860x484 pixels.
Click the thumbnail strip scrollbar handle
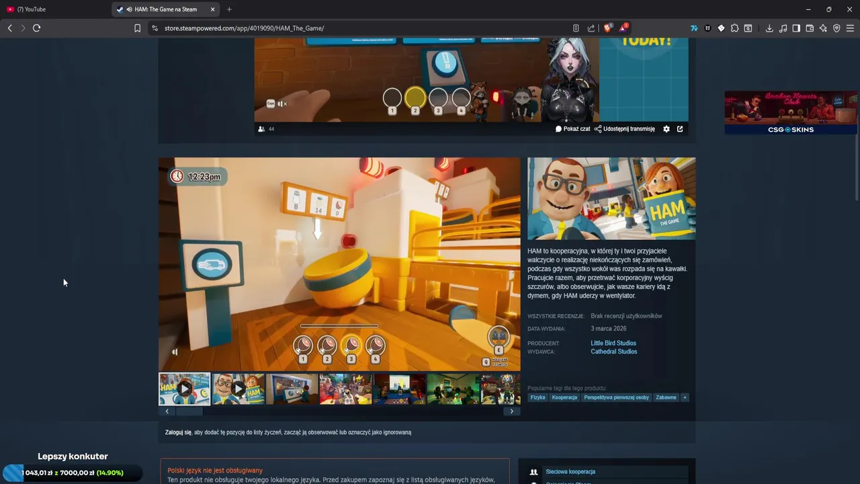[x=189, y=411]
